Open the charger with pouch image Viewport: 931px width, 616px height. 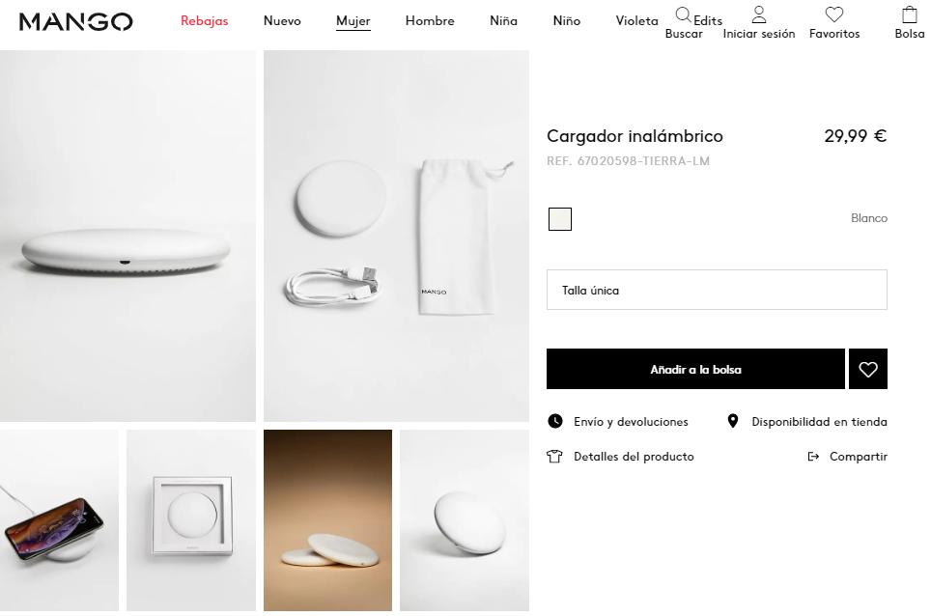pyautogui.click(x=396, y=236)
